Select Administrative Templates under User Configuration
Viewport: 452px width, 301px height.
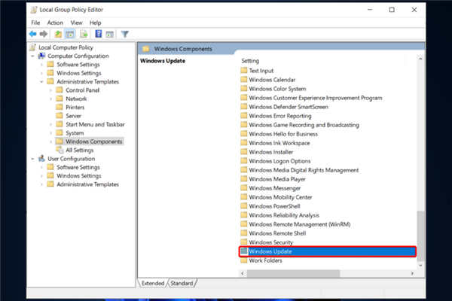point(87,184)
